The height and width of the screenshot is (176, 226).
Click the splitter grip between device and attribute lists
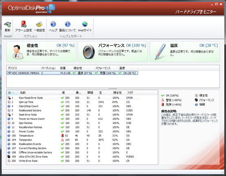113,88
